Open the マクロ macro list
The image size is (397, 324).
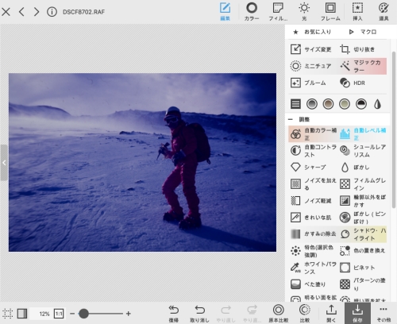pos(363,32)
